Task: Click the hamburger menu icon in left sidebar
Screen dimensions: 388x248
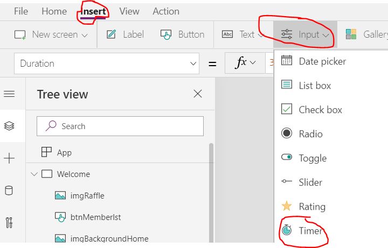Action: tap(9, 94)
